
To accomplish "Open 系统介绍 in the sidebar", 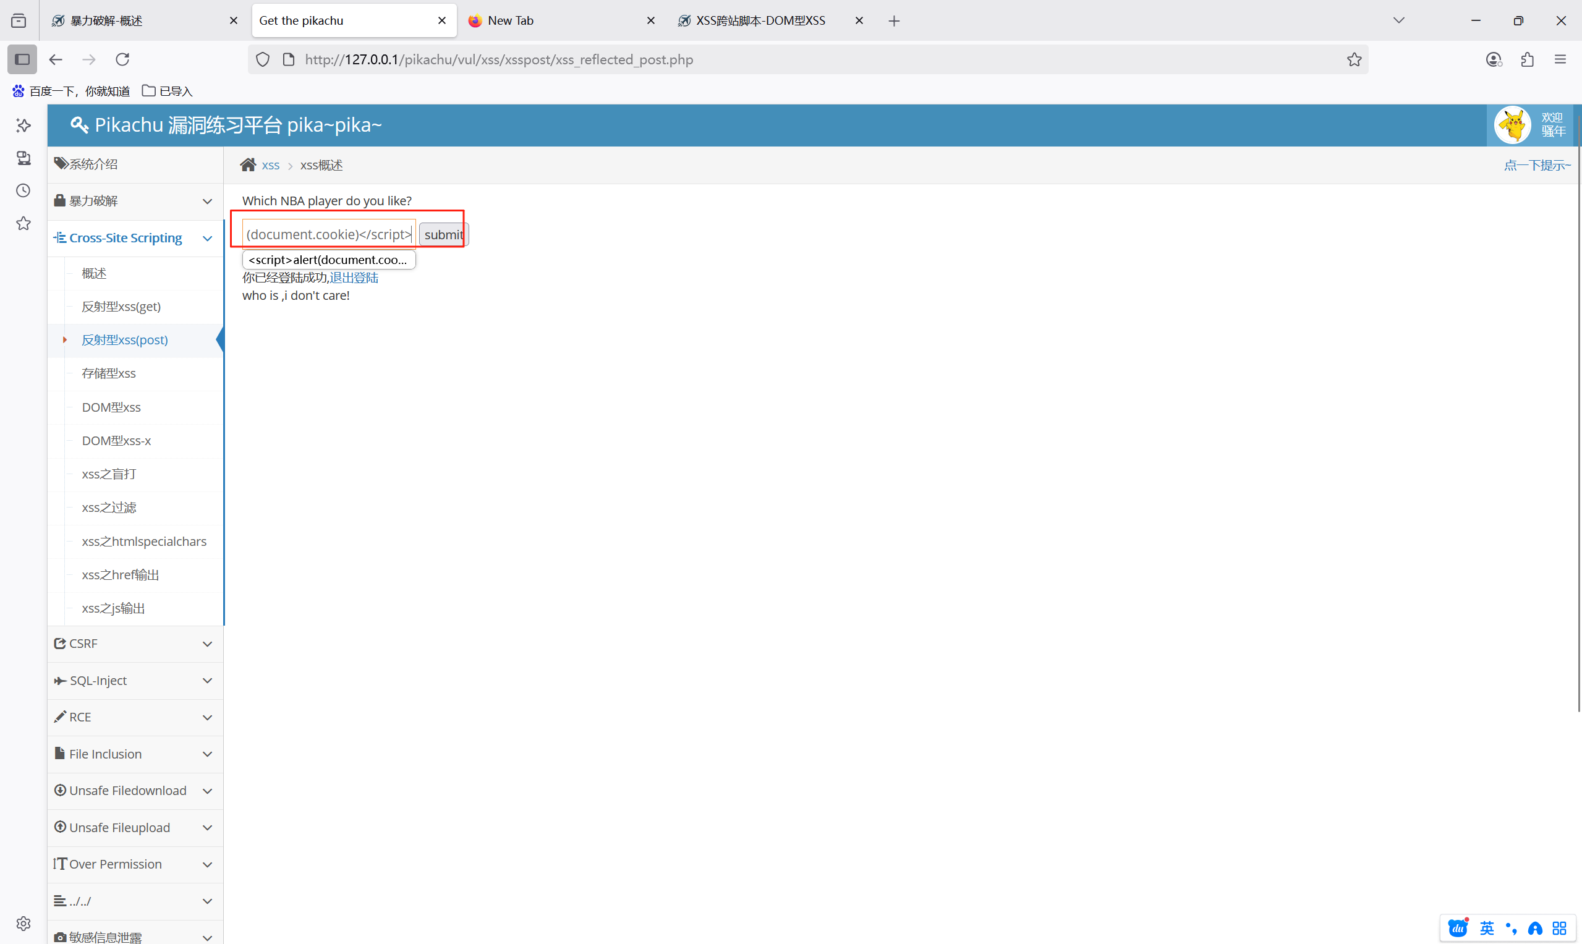I will click(x=135, y=164).
